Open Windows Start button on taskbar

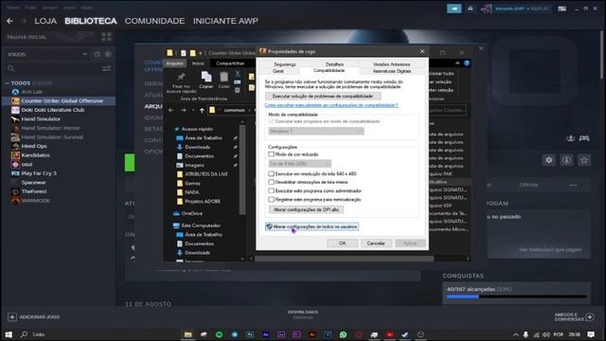9,334
